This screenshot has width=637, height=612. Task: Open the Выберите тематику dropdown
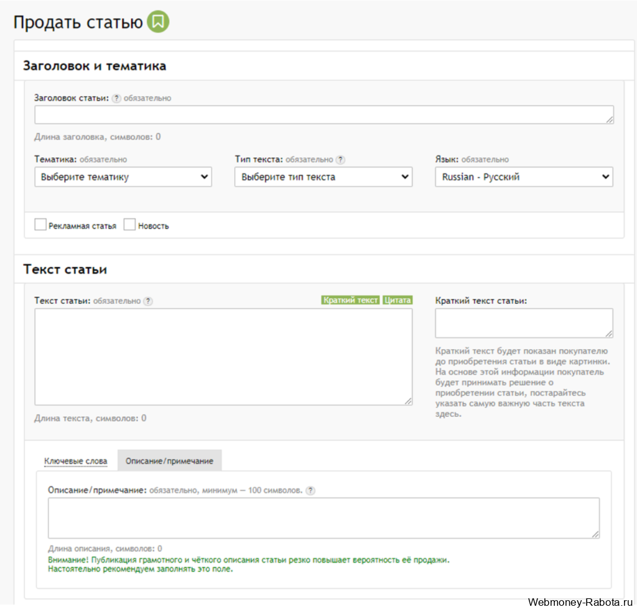(123, 177)
